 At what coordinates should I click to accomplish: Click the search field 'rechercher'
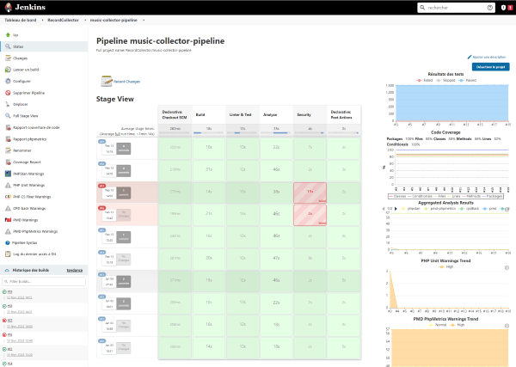[x=450, y=8]
